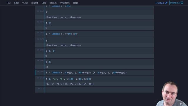Click the function output below cell g

pyautogui.click(x=63, y=45)
